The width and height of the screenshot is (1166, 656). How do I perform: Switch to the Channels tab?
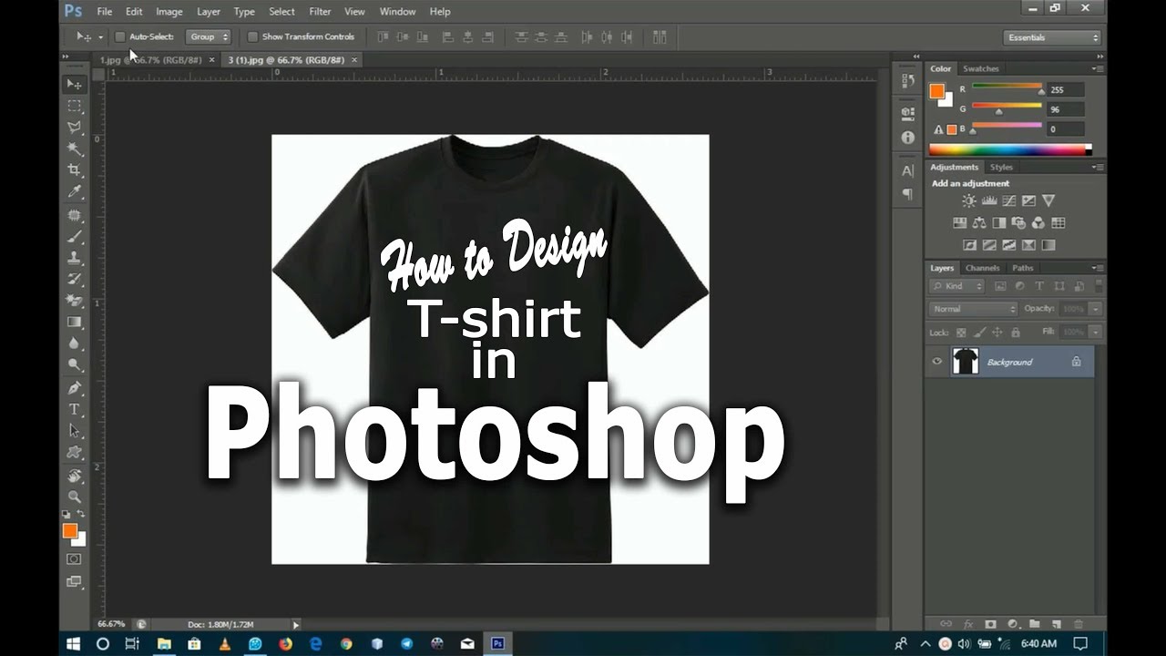[983, 268]
